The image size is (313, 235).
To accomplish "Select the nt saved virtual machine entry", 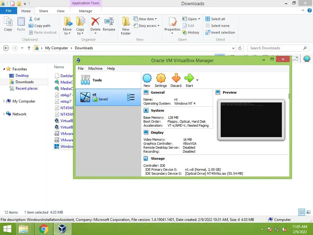I will point(108,97).
